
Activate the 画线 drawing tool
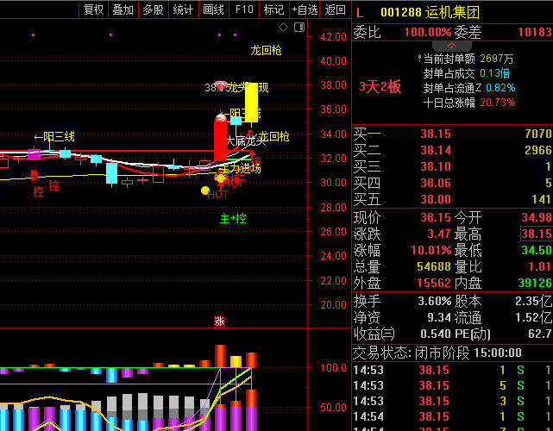(x=213, y=9)
